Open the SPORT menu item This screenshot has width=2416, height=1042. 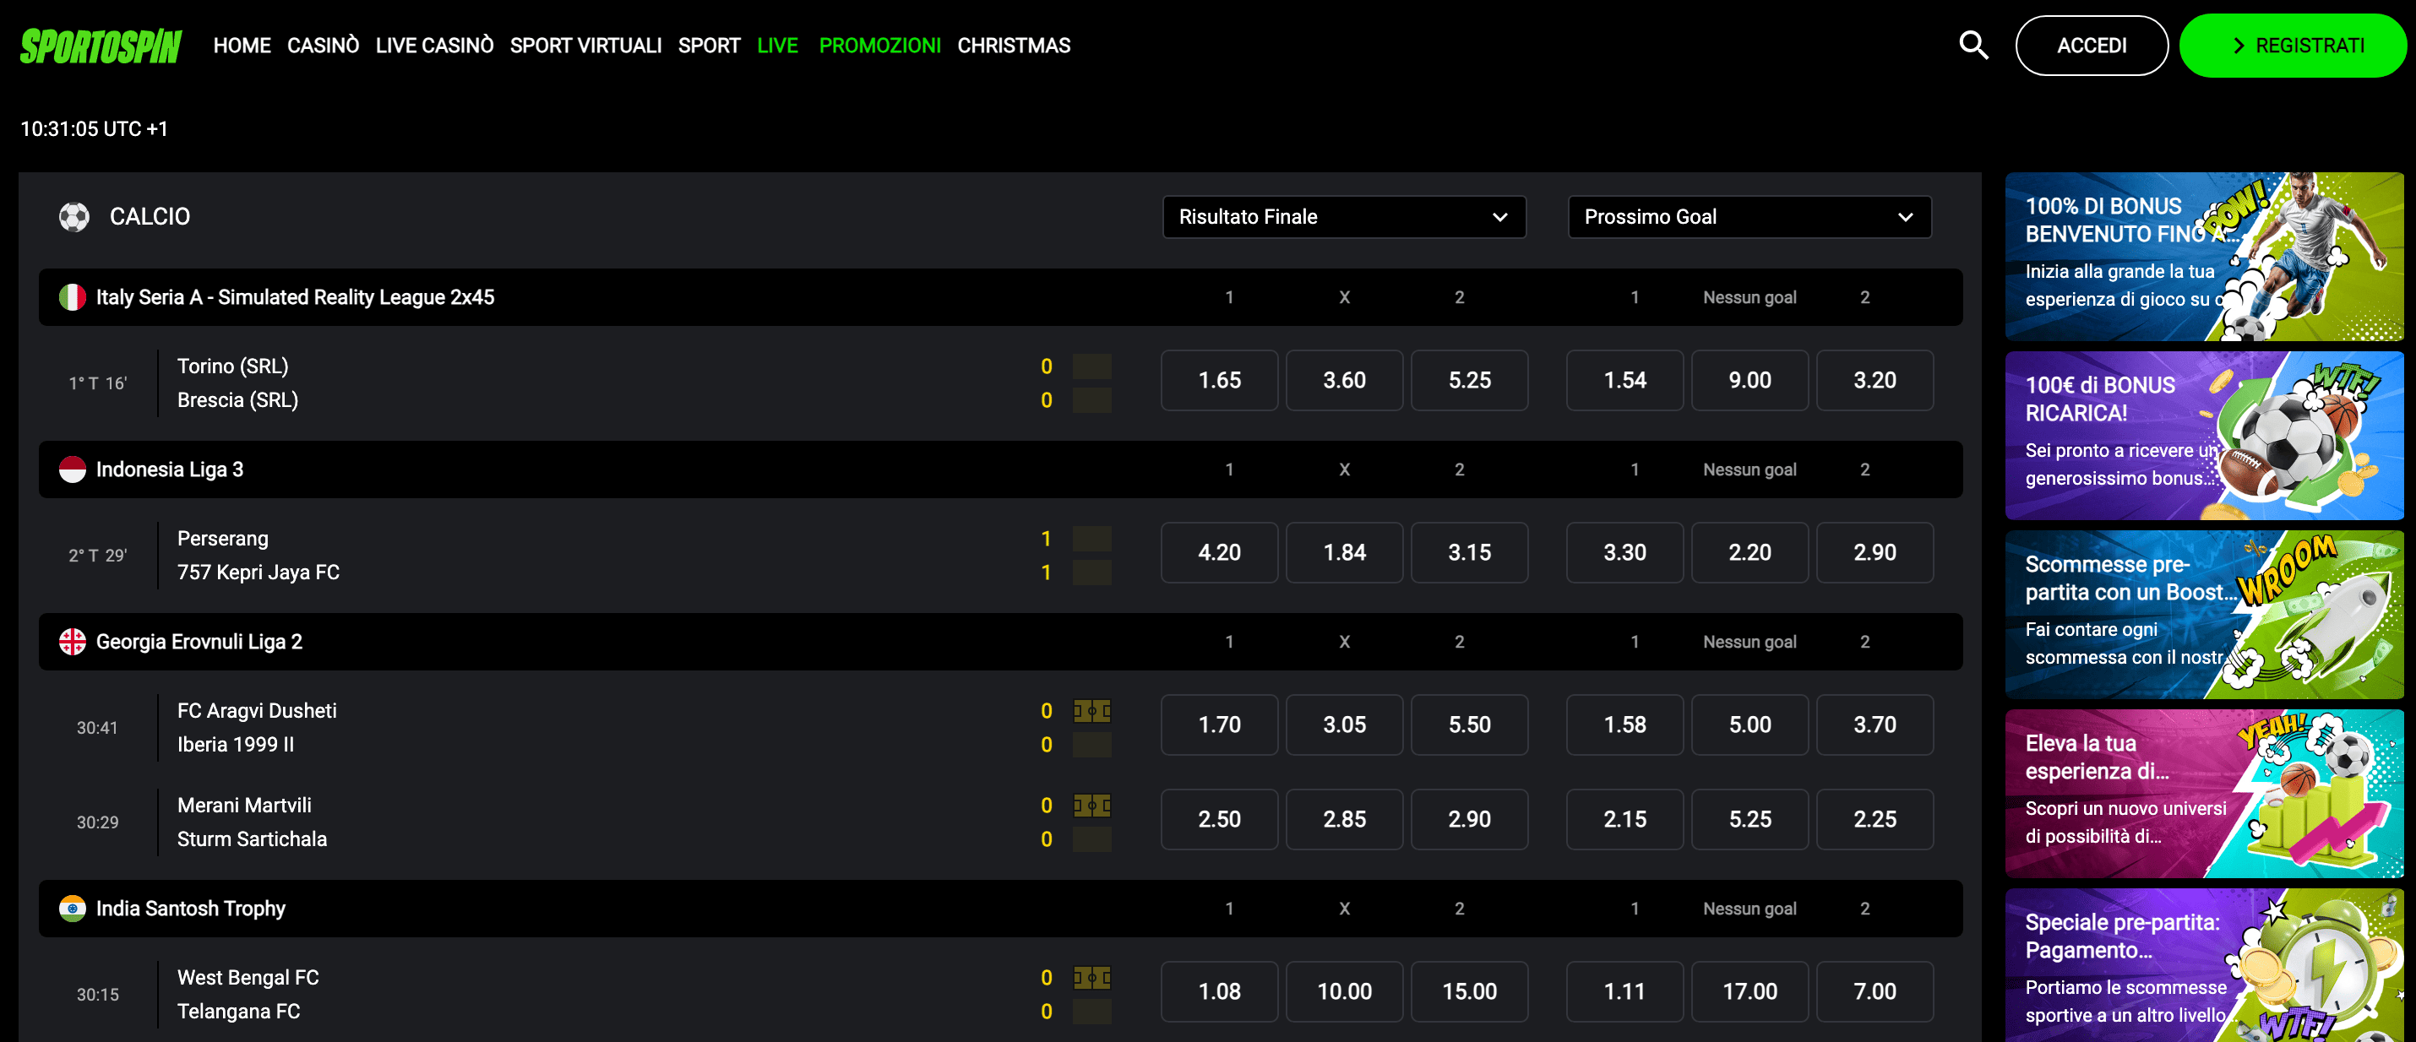709,45
